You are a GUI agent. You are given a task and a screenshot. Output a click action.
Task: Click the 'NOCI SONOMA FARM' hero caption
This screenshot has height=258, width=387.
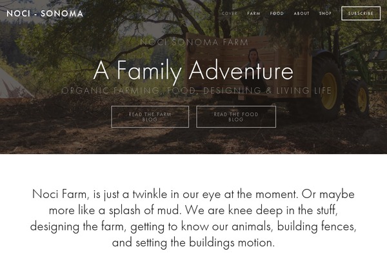coord(194,42)
